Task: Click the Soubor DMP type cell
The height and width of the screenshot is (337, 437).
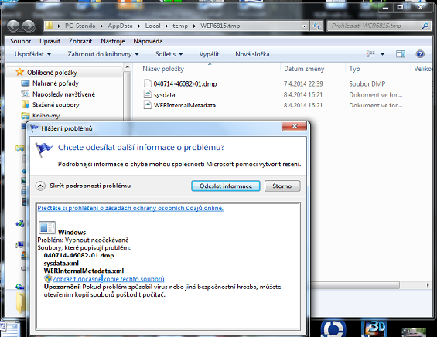Action: click(x=367, y=83)
